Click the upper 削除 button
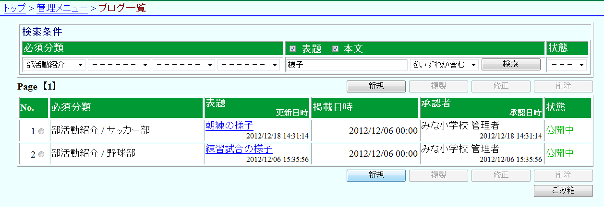 coord(563,86)
